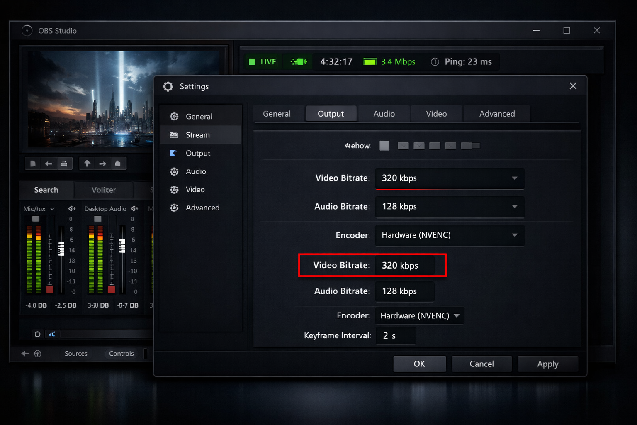
Task: Click the LIVE streaming status indicator
Action: (263, 61)
